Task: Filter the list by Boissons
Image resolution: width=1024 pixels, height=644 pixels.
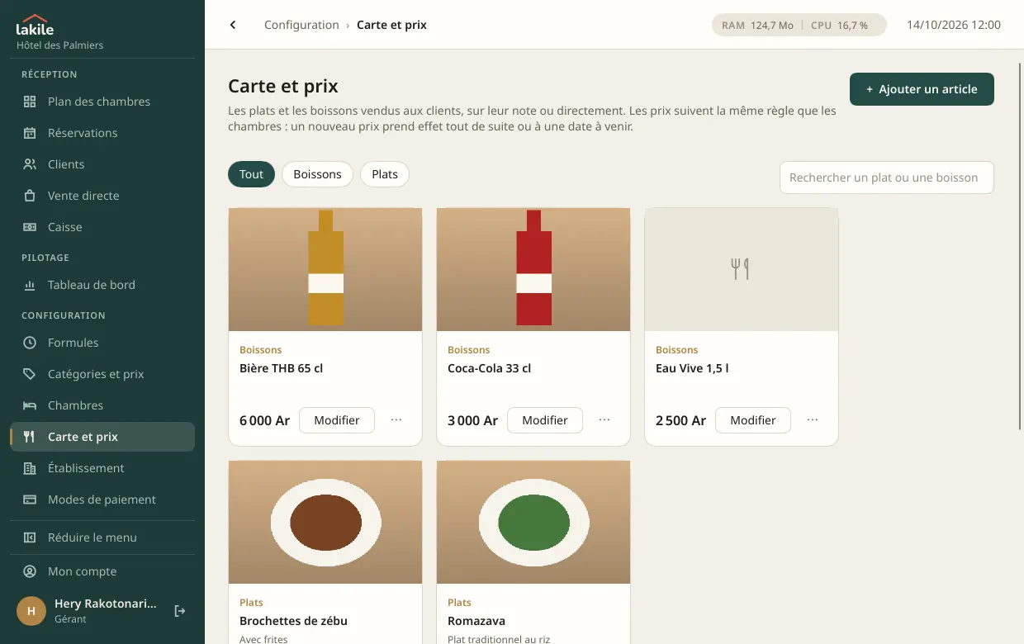Action: click(317, 174)
